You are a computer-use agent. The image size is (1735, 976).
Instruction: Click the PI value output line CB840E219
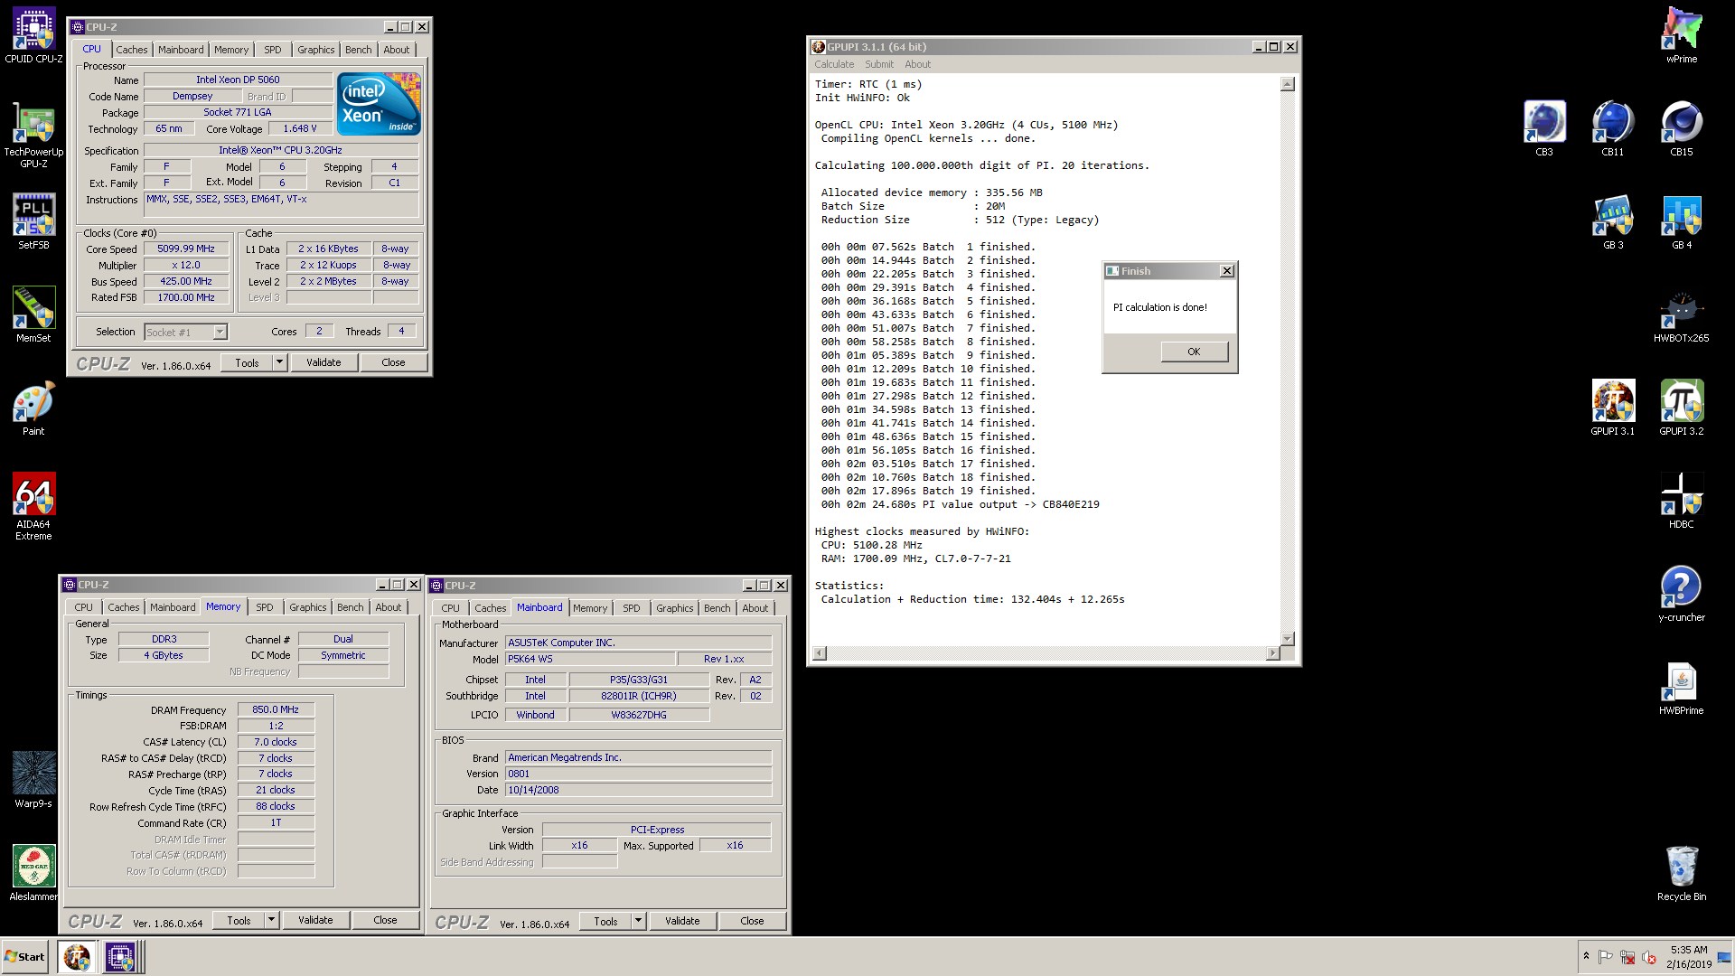pyautogui.click(x=960, y=504)
